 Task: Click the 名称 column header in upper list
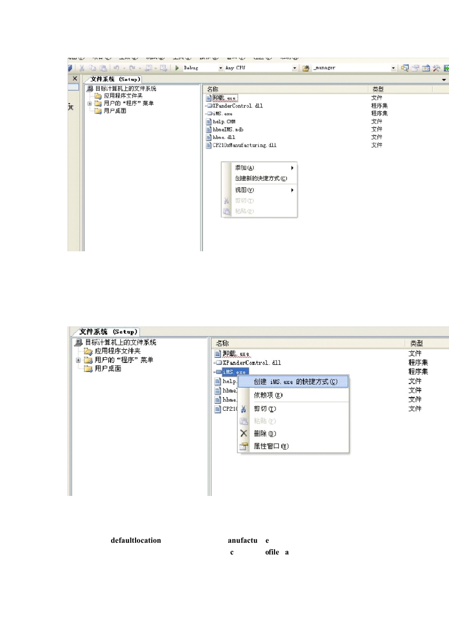pyautogui.click(x=213, y=89)
